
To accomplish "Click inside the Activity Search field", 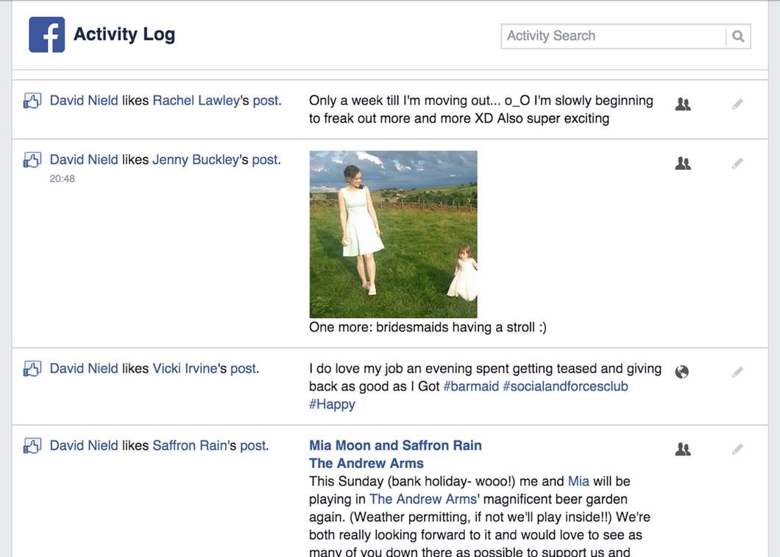I will 614,36.
